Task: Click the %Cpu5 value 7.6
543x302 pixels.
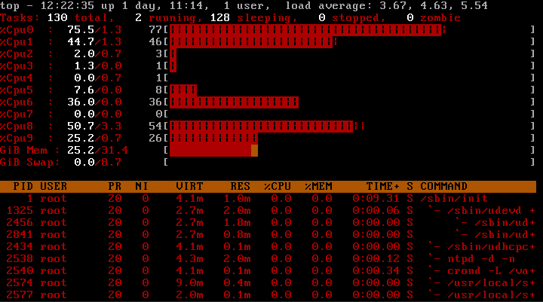Action: 84,90
